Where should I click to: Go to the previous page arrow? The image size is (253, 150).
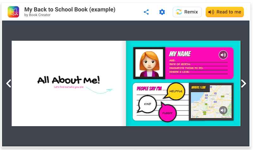pyautogui.click(x=9, y=84)
